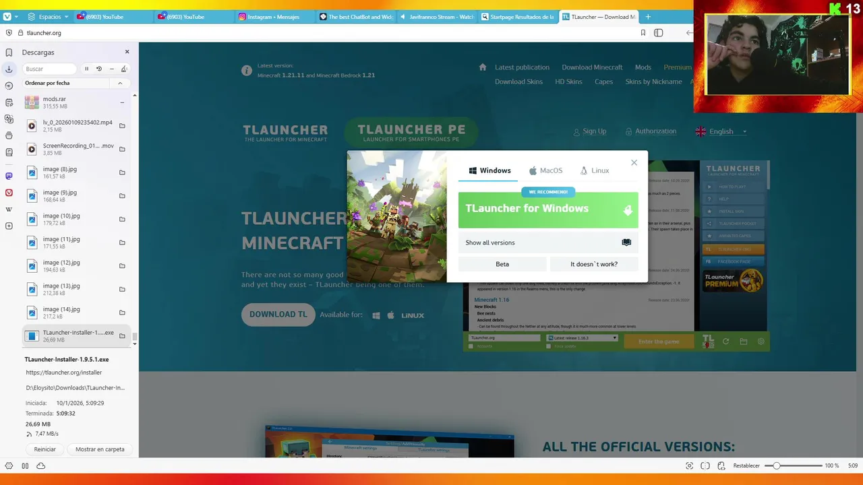The width and height of the screenshot is (863, 485).
Task: Open the Wikipedia web panel
Action: [x=9, y=209]
